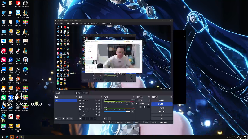
Task: Mute the second audio mixer channel
Action: coord(129,112)
